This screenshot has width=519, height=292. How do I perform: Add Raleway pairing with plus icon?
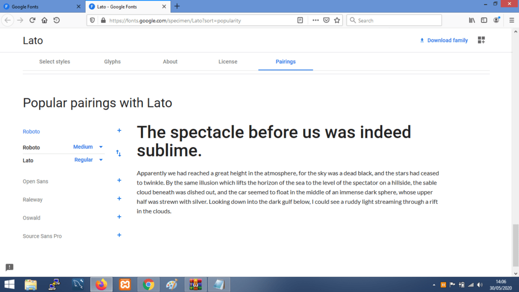(x=119, y=199)
